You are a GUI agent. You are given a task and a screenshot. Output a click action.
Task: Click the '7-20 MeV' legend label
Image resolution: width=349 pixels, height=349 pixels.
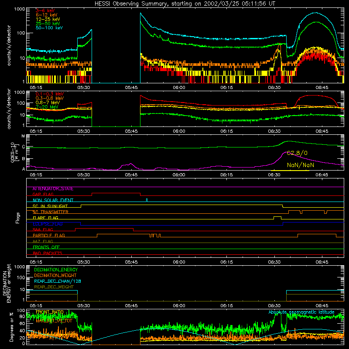(x=47, y=107)
